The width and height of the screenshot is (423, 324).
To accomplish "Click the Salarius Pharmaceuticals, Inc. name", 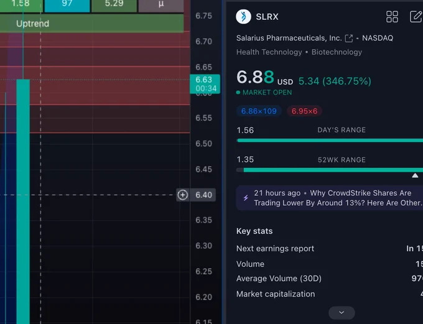I will [x=289, y=38].
